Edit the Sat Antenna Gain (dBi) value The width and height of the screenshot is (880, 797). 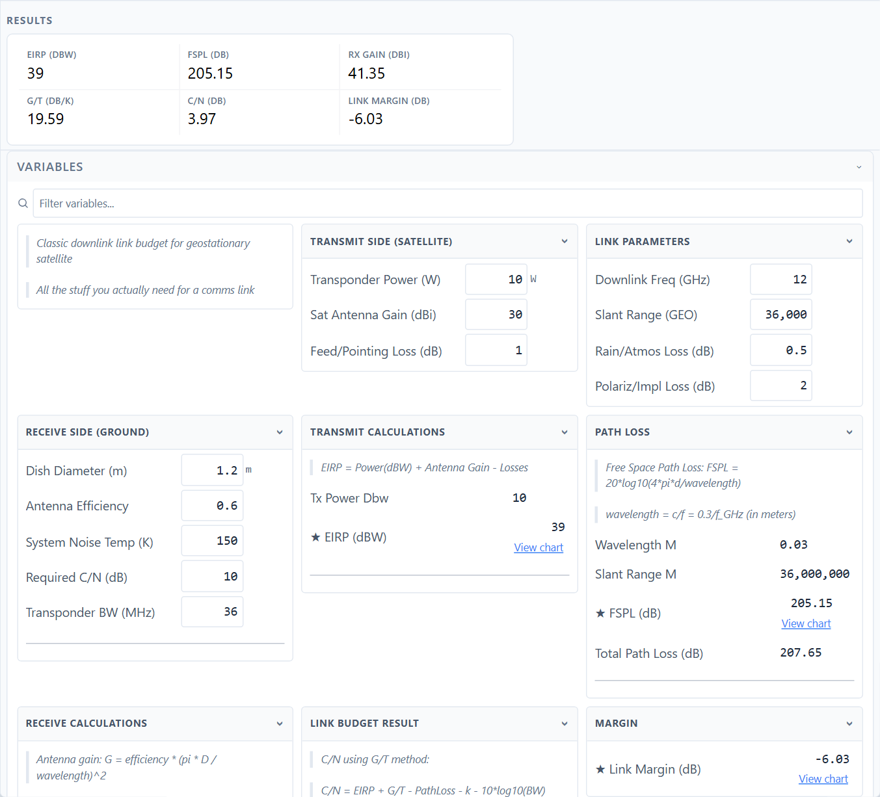[x=496, y=315]
